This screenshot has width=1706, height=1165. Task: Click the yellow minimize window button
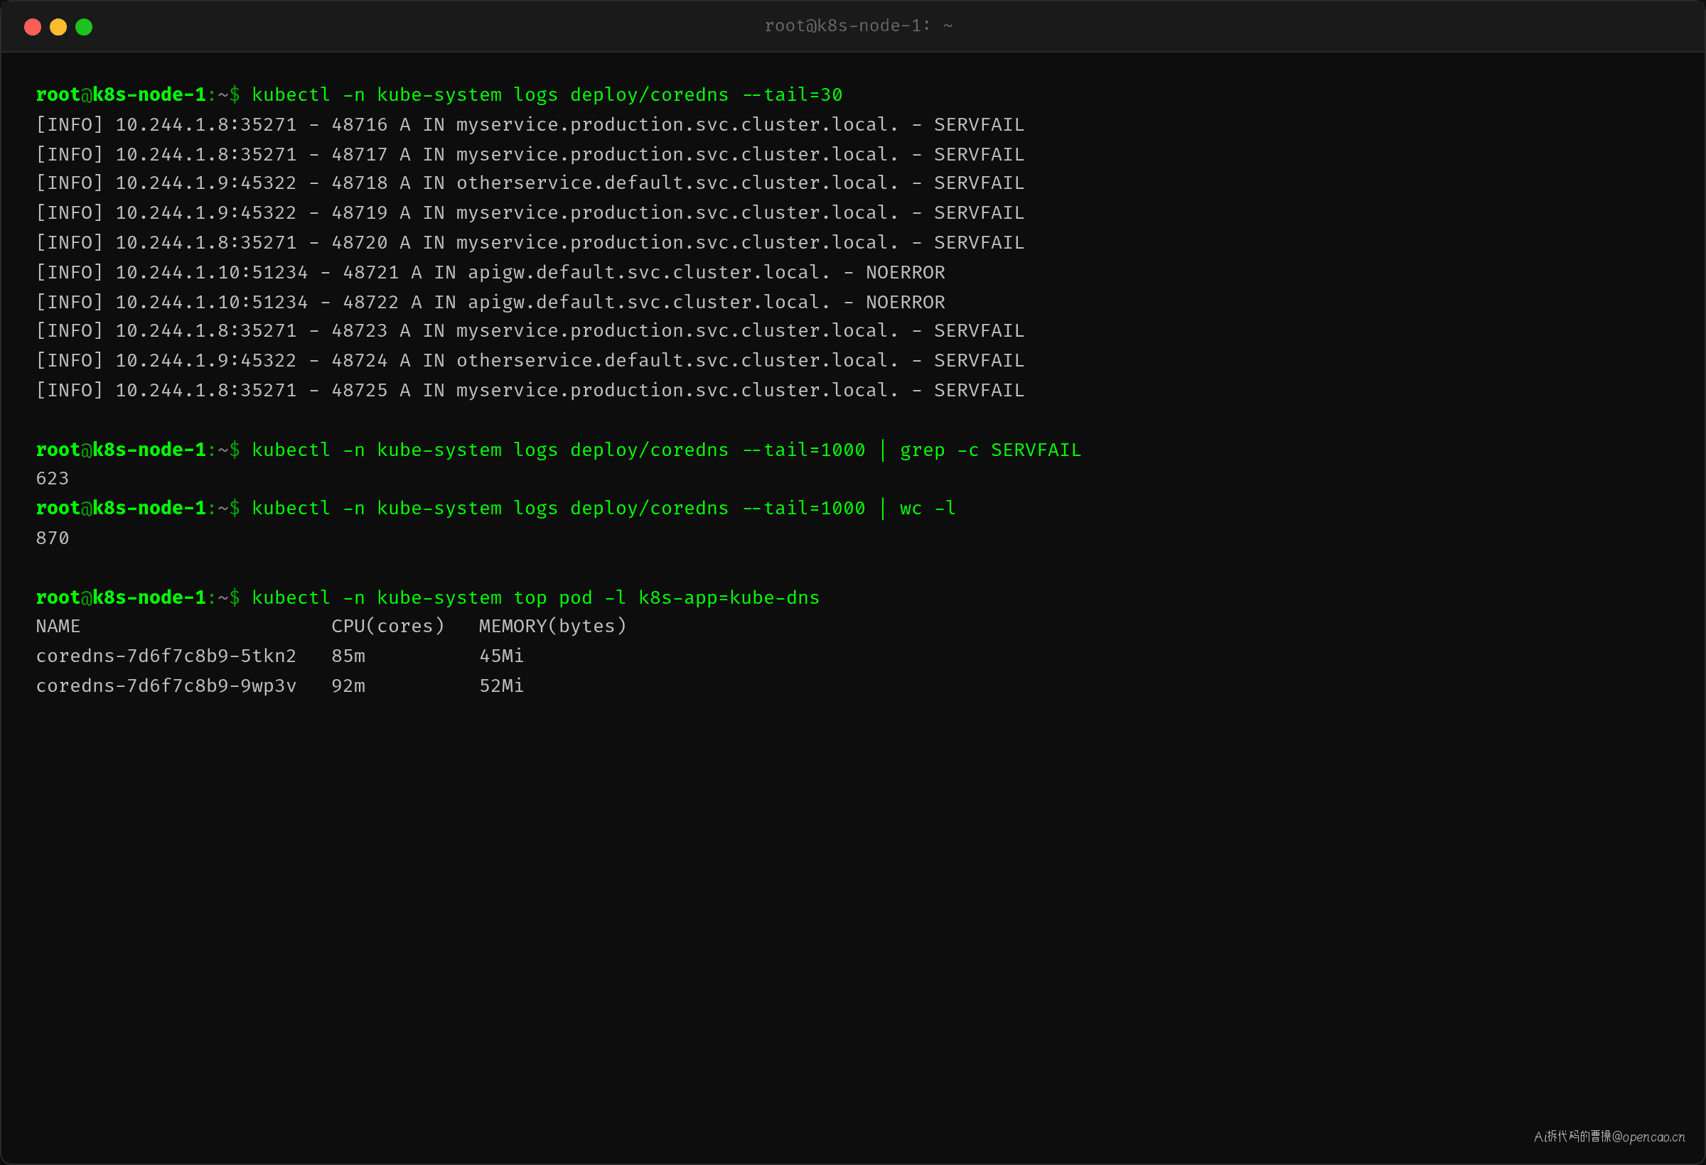tap(58, 27)
